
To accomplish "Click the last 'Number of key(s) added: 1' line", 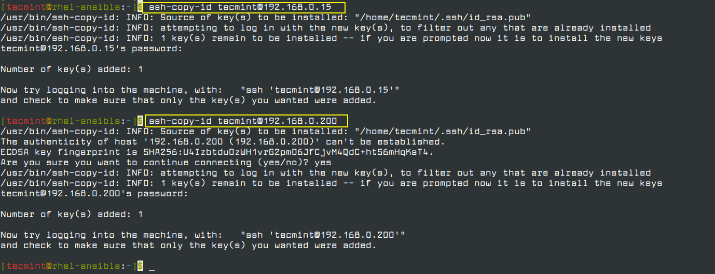I will (x=72, y=214).
